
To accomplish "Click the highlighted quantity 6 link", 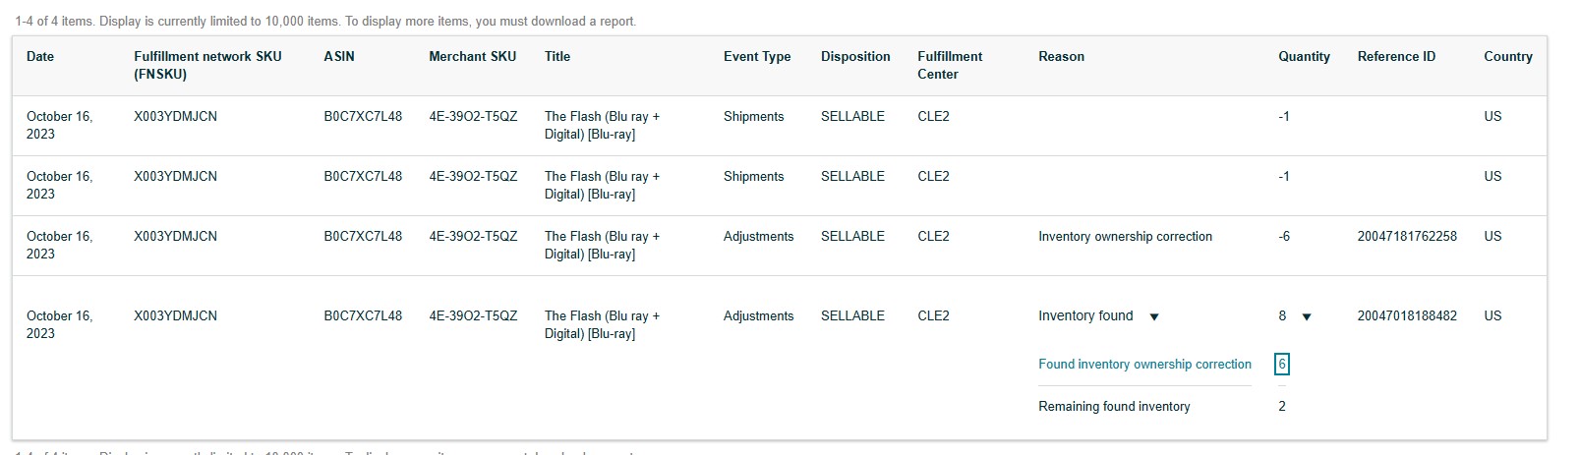I will pos(1281,364).
